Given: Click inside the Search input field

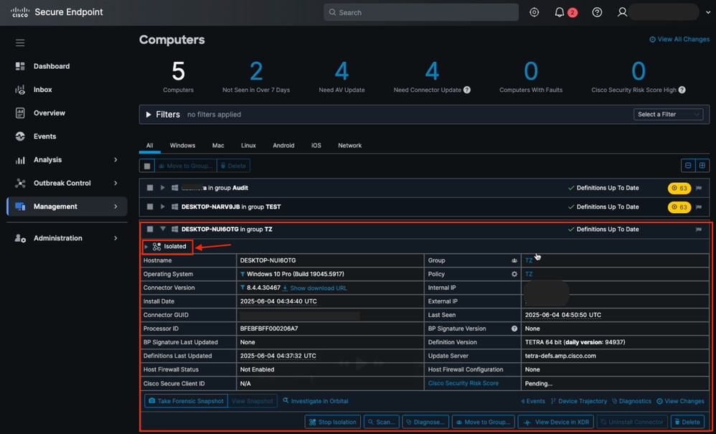Looking at the screenshot, I should [x=421, y=12].
